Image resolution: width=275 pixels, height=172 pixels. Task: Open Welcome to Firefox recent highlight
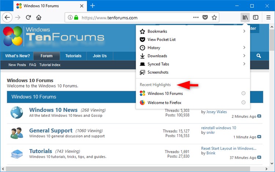tap(193, 103)
